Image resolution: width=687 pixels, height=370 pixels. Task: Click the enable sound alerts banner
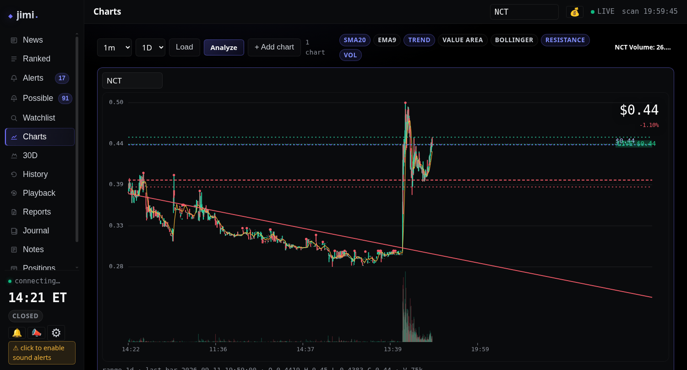42,353
